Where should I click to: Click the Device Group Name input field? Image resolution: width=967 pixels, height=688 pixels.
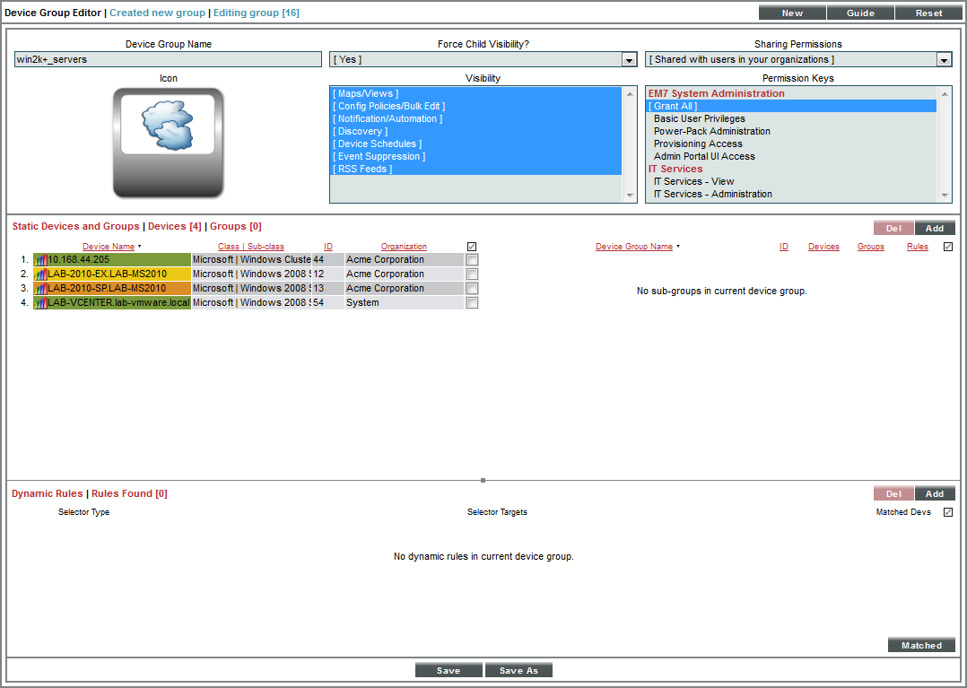click(168, 59)
